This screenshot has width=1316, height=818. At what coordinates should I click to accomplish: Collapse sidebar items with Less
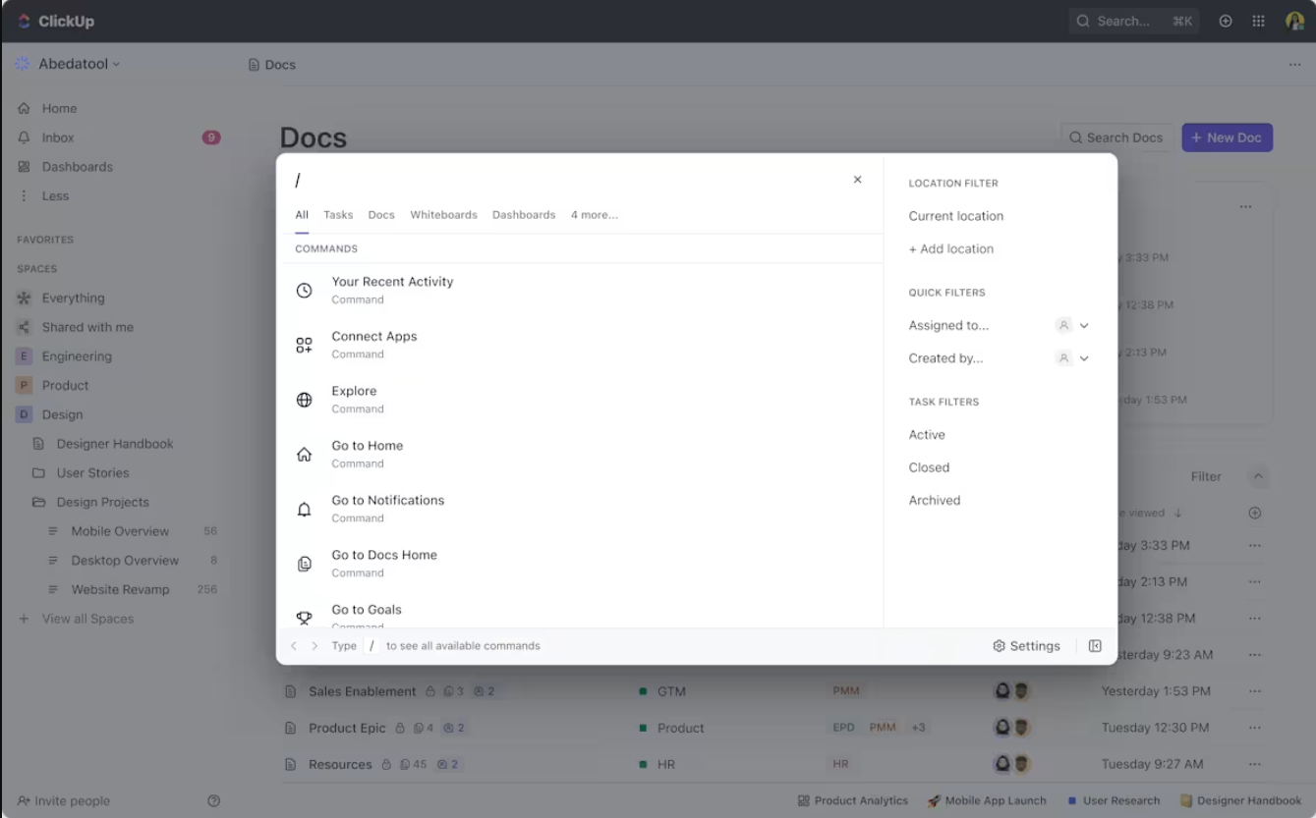tap(55, 195)
